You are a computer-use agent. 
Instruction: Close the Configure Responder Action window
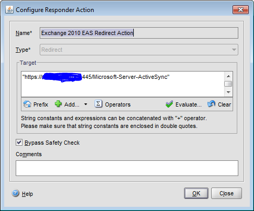pyautogui.click(x=240, y=9)
